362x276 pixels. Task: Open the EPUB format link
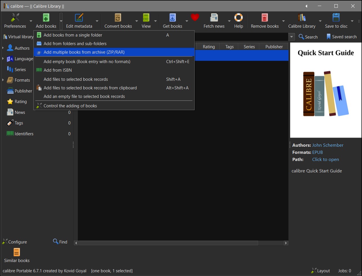318,152
